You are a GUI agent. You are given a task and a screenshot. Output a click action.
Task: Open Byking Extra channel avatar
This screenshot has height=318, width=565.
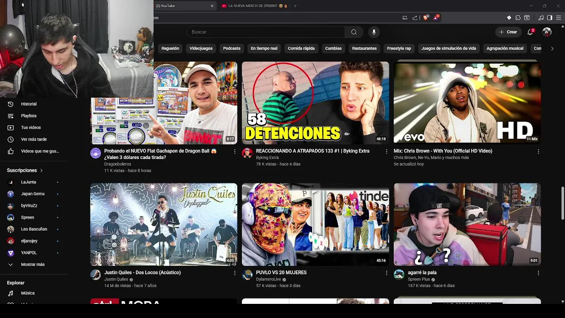click(247, 153)
